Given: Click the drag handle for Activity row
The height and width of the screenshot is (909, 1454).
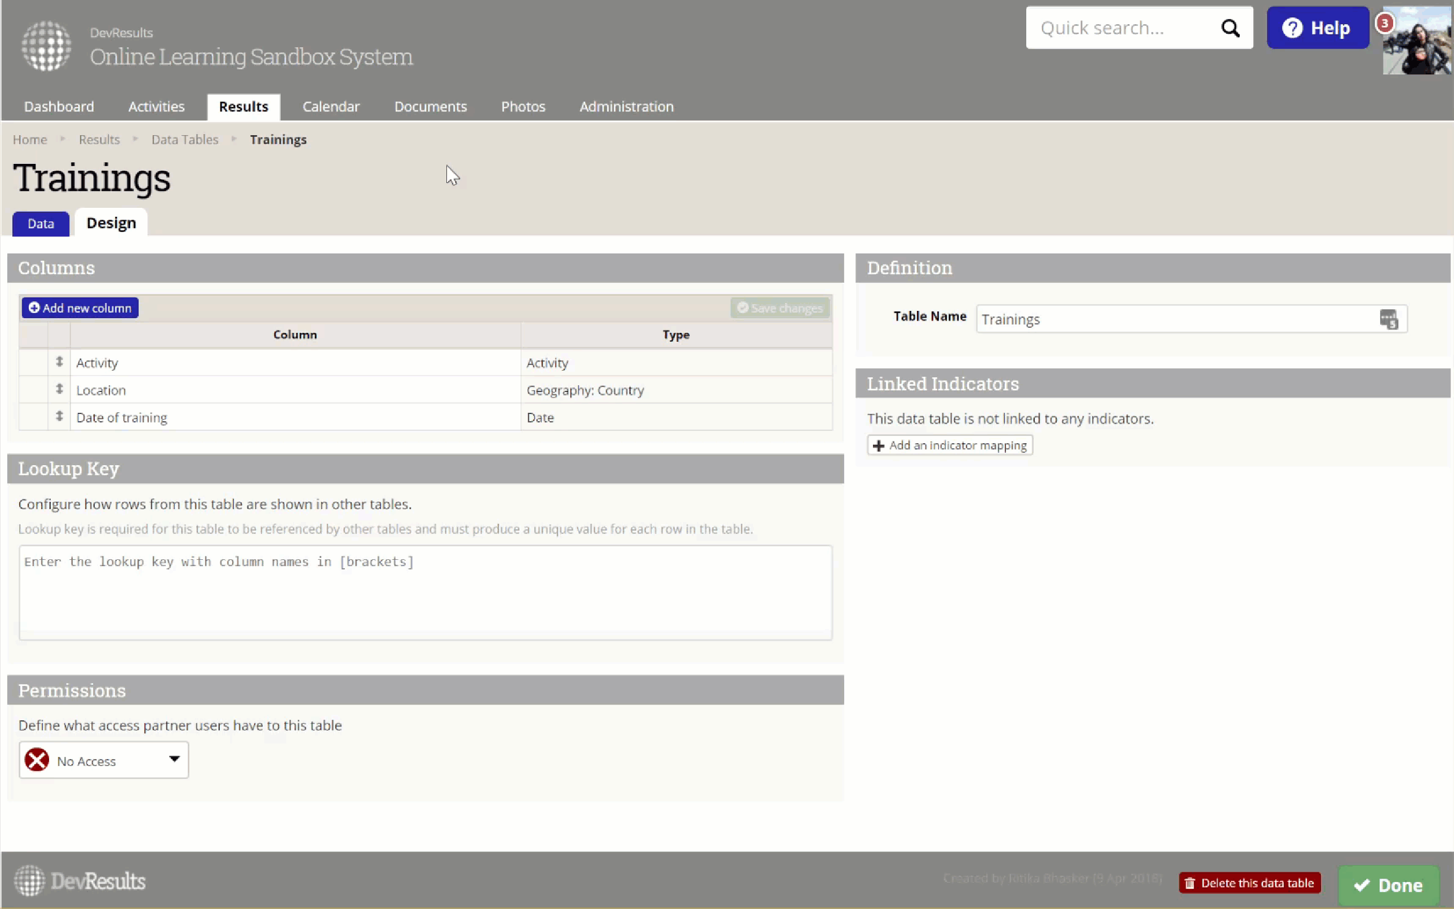Looking at the screenshot, I should coord(59,362).
